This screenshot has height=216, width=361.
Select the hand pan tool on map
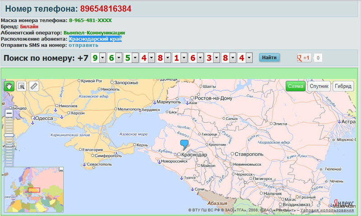[9, 86]
